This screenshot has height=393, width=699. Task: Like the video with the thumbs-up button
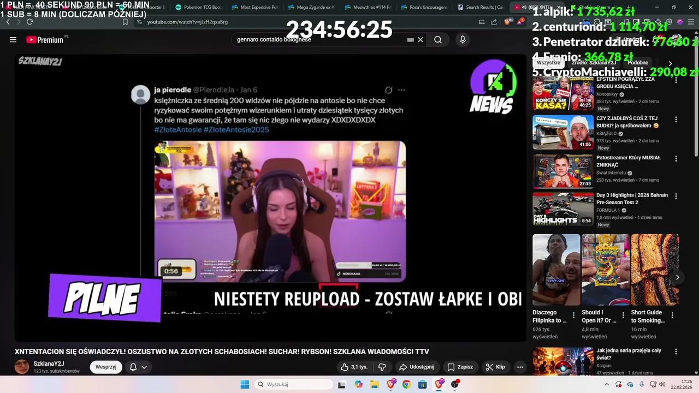(354, 367)
